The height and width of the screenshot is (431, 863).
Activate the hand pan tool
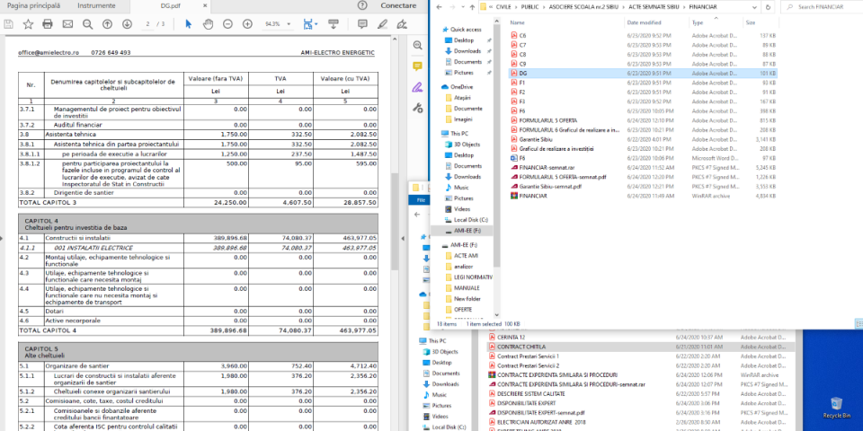click(208, 24)
